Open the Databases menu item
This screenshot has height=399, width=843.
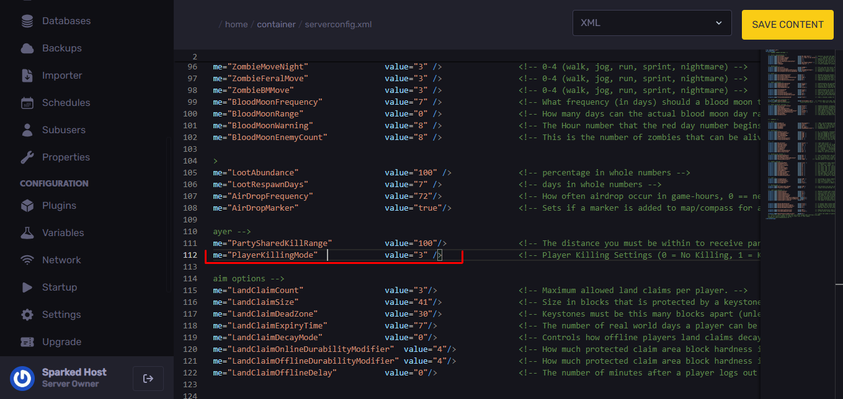point(66,21)
